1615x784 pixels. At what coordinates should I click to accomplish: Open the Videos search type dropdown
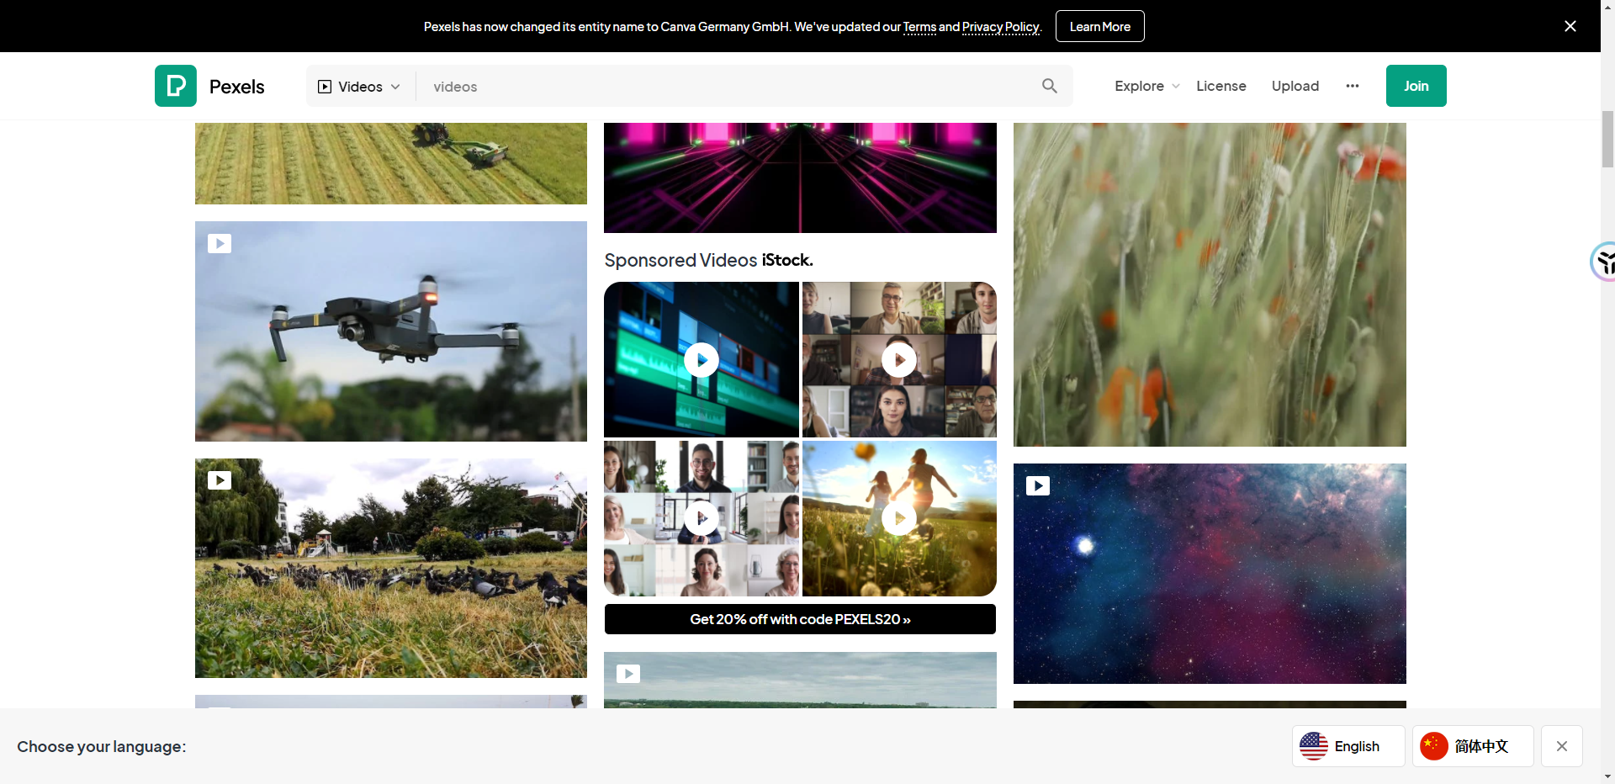click(x=360, y=87)
